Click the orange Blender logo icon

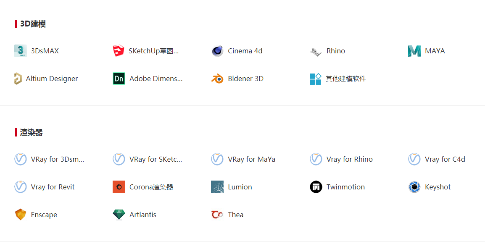click(x=217, y=79)
